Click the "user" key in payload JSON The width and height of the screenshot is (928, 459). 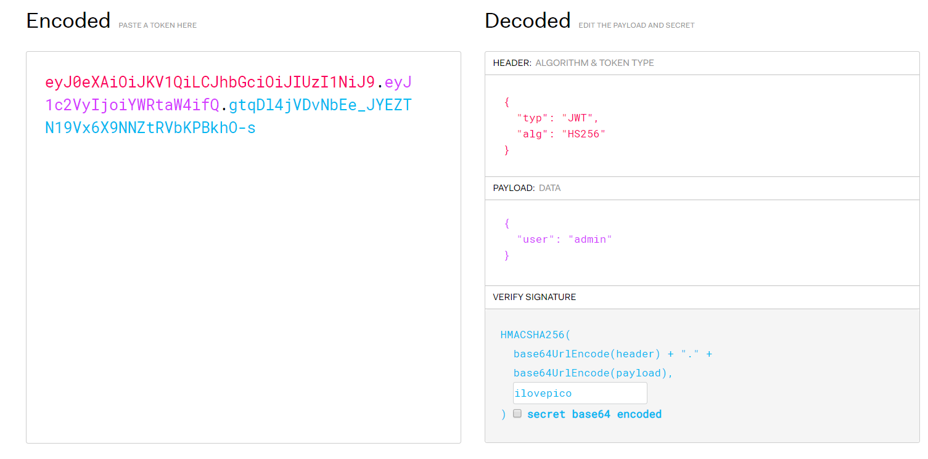[x=535, y=239]
